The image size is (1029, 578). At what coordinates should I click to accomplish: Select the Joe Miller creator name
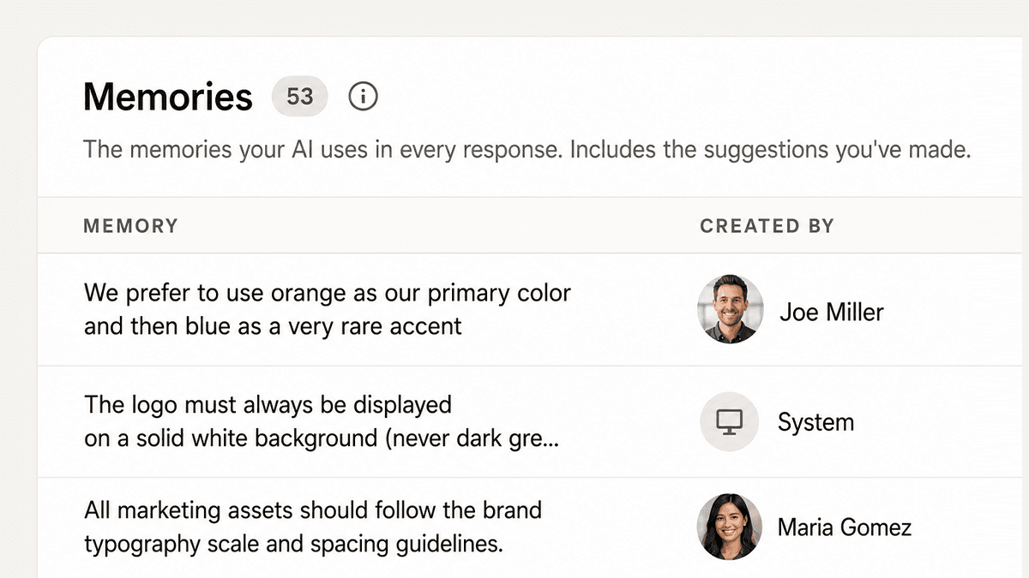[x=831, y=312]
